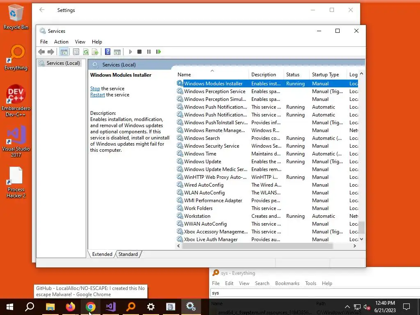Open the Help menu in Services
The image size is (420, 315).
click(x=97, y=42)
